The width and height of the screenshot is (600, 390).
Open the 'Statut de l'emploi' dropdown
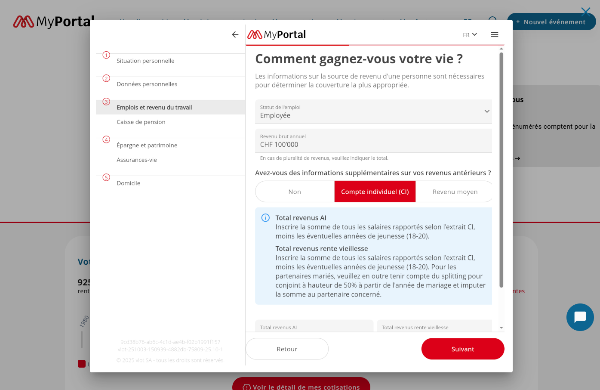tap(373, 111)
